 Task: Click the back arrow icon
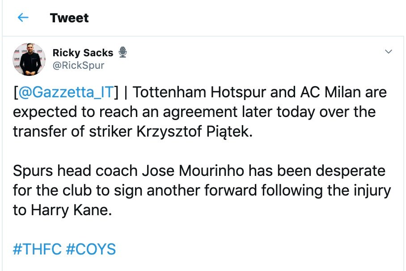[x=22, y=18]
